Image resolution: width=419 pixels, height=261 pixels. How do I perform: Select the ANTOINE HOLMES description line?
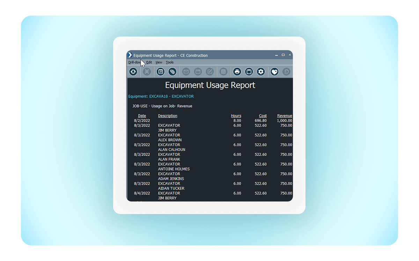(x=174, y=169)
